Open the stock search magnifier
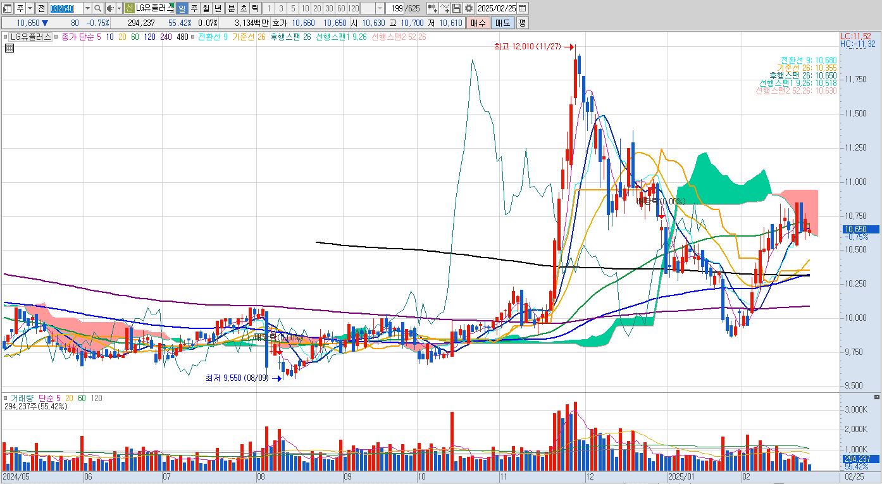 (x=97, y=8)
